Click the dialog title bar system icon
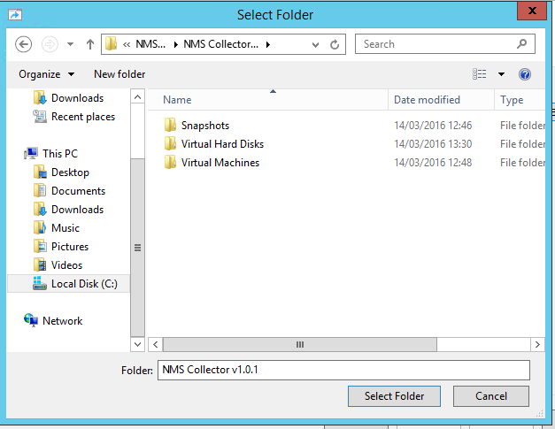The image size is (555, 429). [x=15, y=14]
